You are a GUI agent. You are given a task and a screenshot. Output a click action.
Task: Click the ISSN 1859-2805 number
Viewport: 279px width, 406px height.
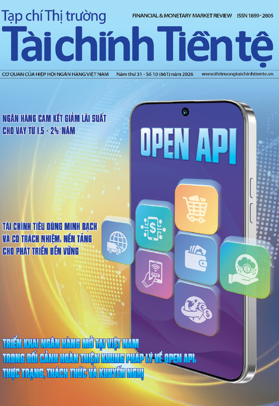click(x=255, y=16)
